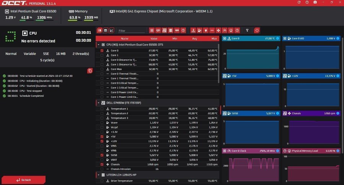The image size is (344, 185).
Task: Copy the test log with the clipboard icon
Action: (x=90, y=70)
